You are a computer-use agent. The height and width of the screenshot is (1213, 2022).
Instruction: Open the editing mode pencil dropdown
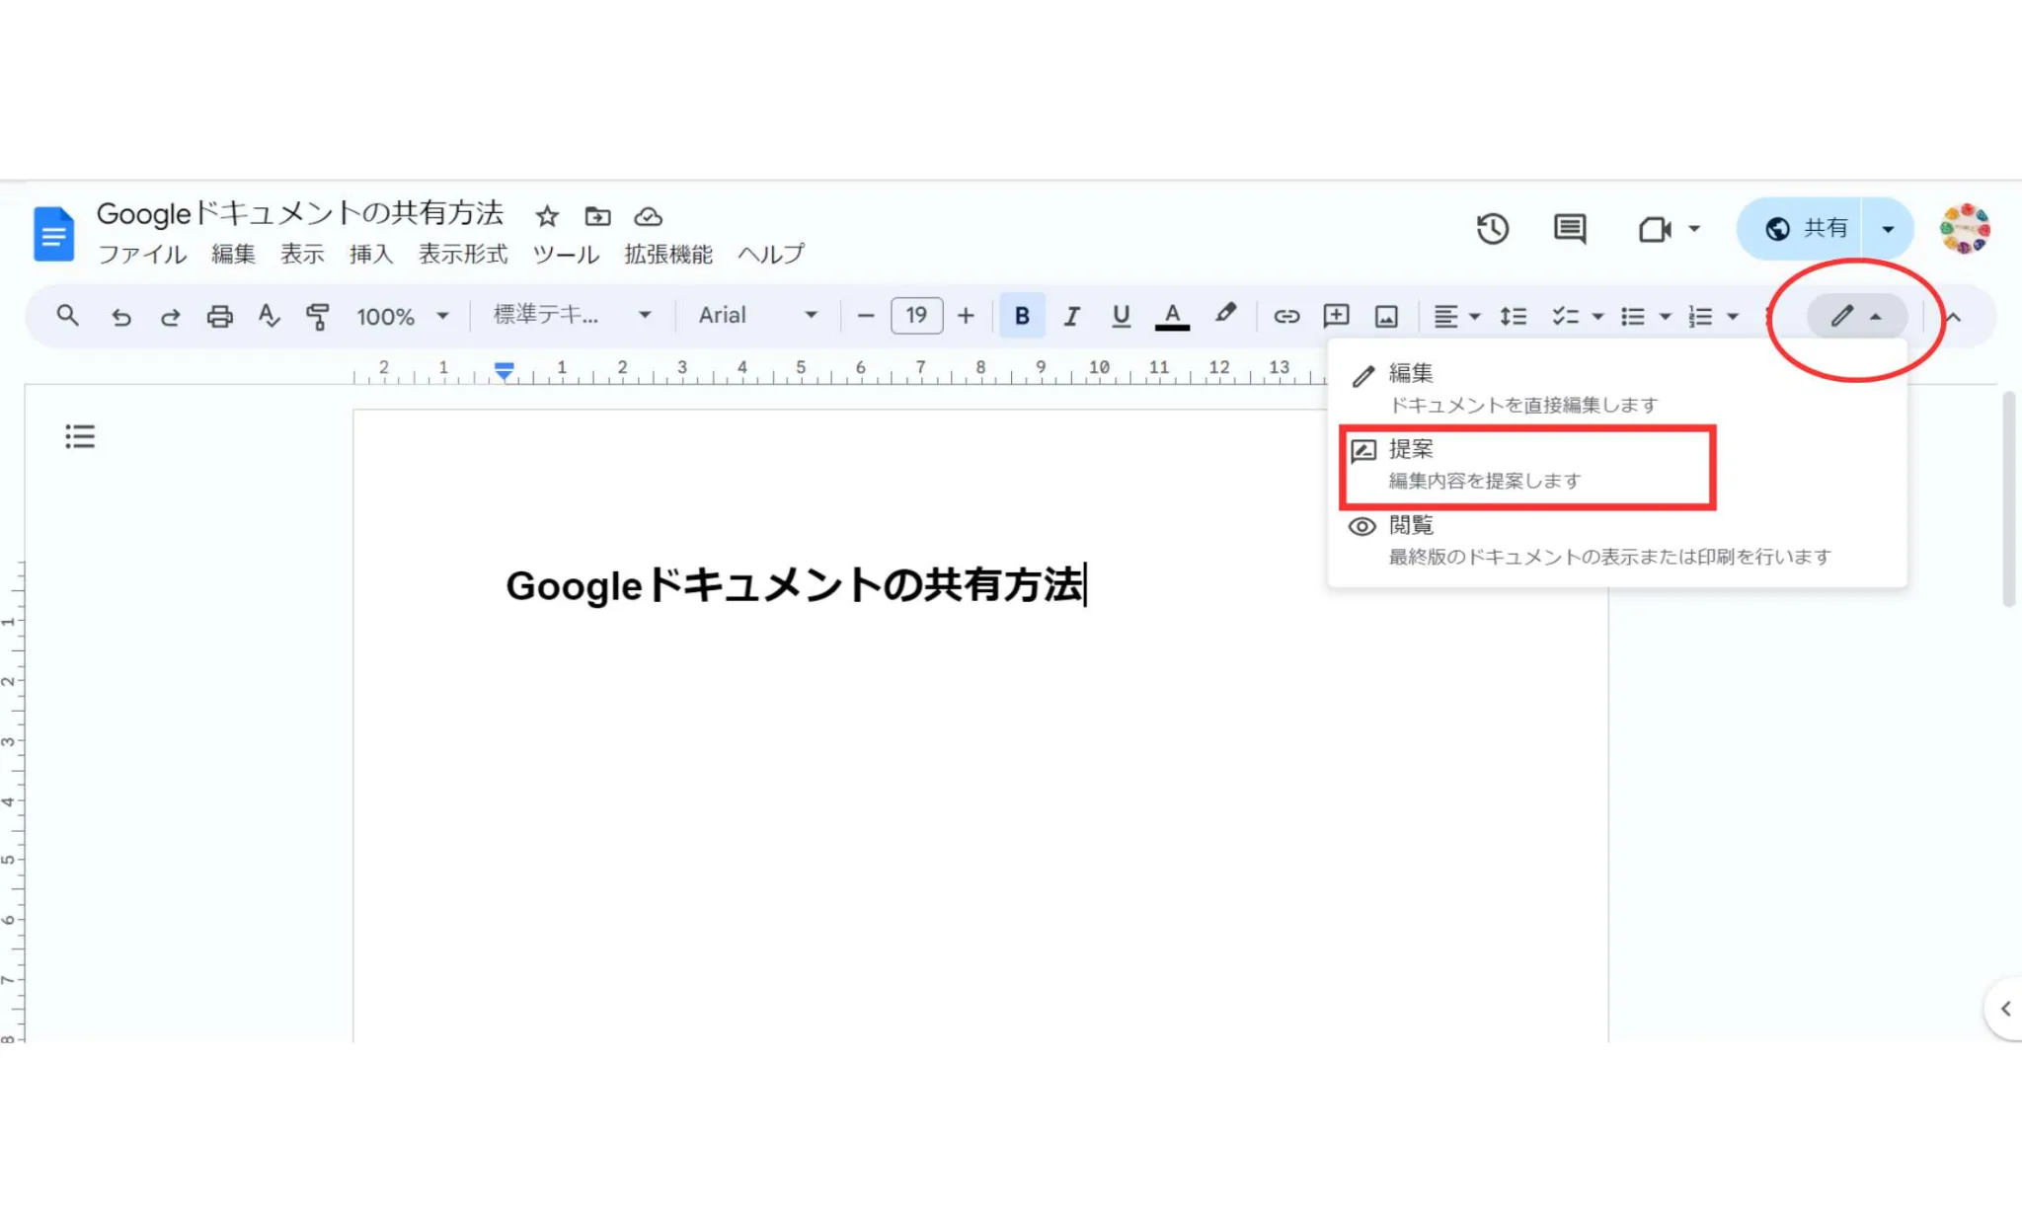[x=1856, y=316]
